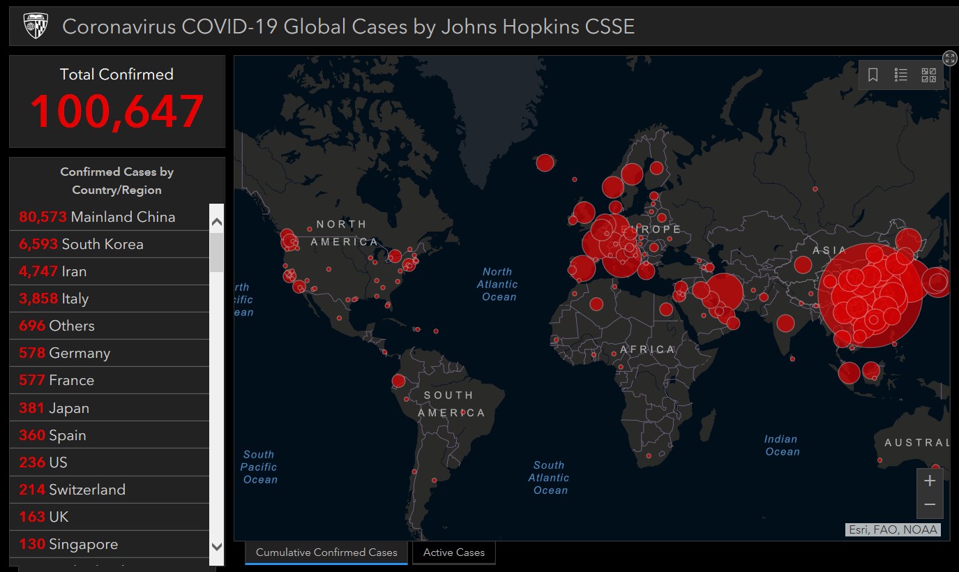Viewport: 959px width, 572px height.
Task: Click the Asia map label
Action: point(830,250)
